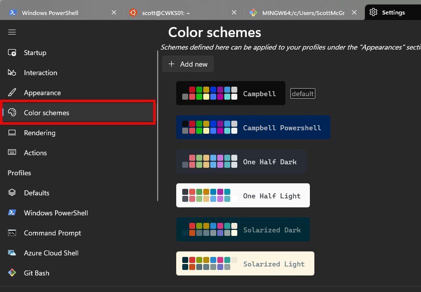Click Solarized Dark's magenta swatch
The height and width of the screenshot is (292, 421).
click(x=220, y=226)
